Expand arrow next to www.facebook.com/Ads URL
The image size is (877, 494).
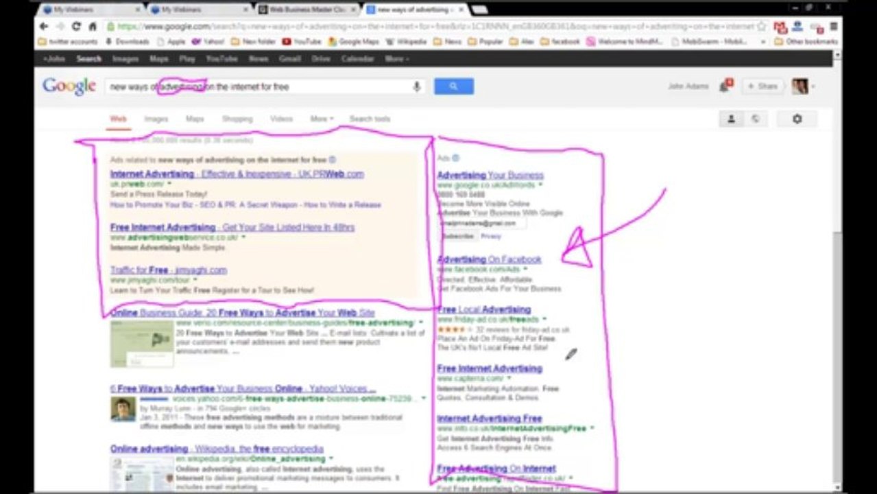526,270
